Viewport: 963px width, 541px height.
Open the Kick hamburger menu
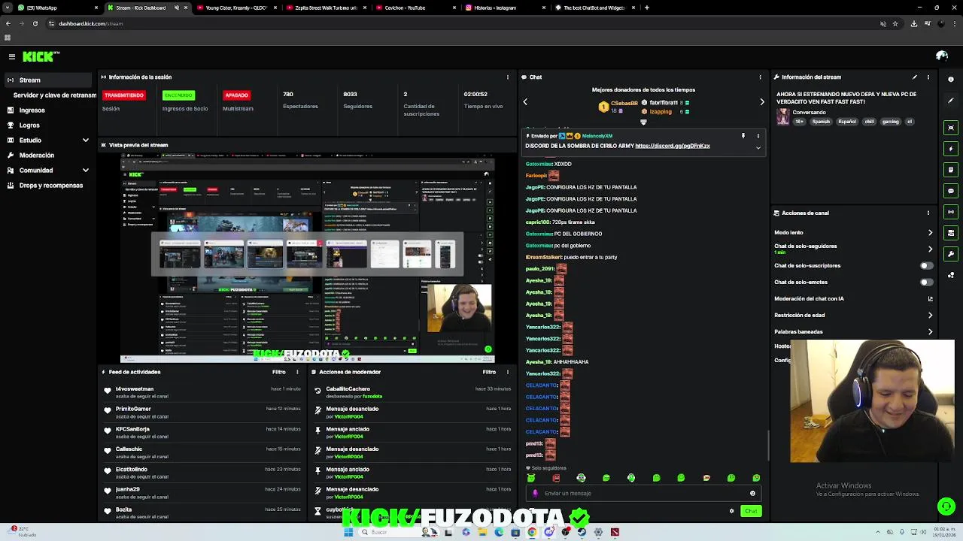pyautogui.click(x=12, y=56)
